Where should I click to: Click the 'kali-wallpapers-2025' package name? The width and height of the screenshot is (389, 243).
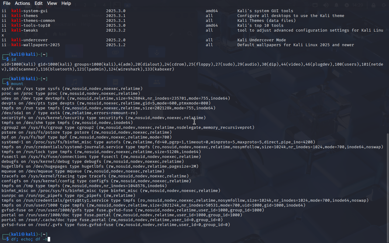[36, 45]
